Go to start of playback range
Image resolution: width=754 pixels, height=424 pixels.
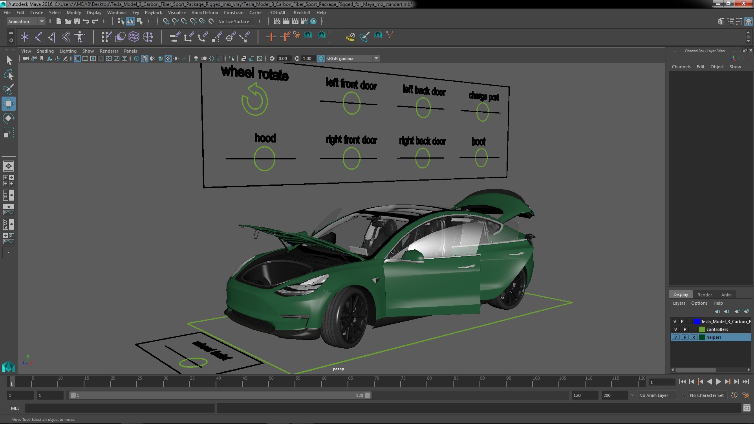point(682,382)
